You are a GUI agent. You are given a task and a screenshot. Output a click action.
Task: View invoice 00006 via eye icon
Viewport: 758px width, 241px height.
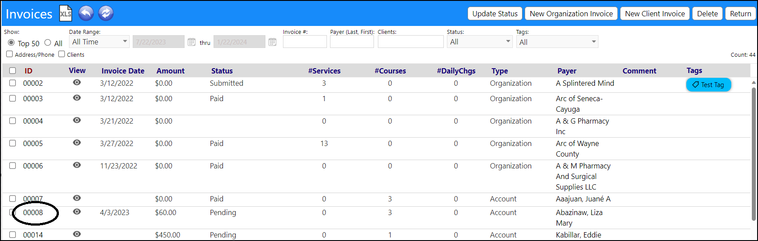click(x=77, y=165)
